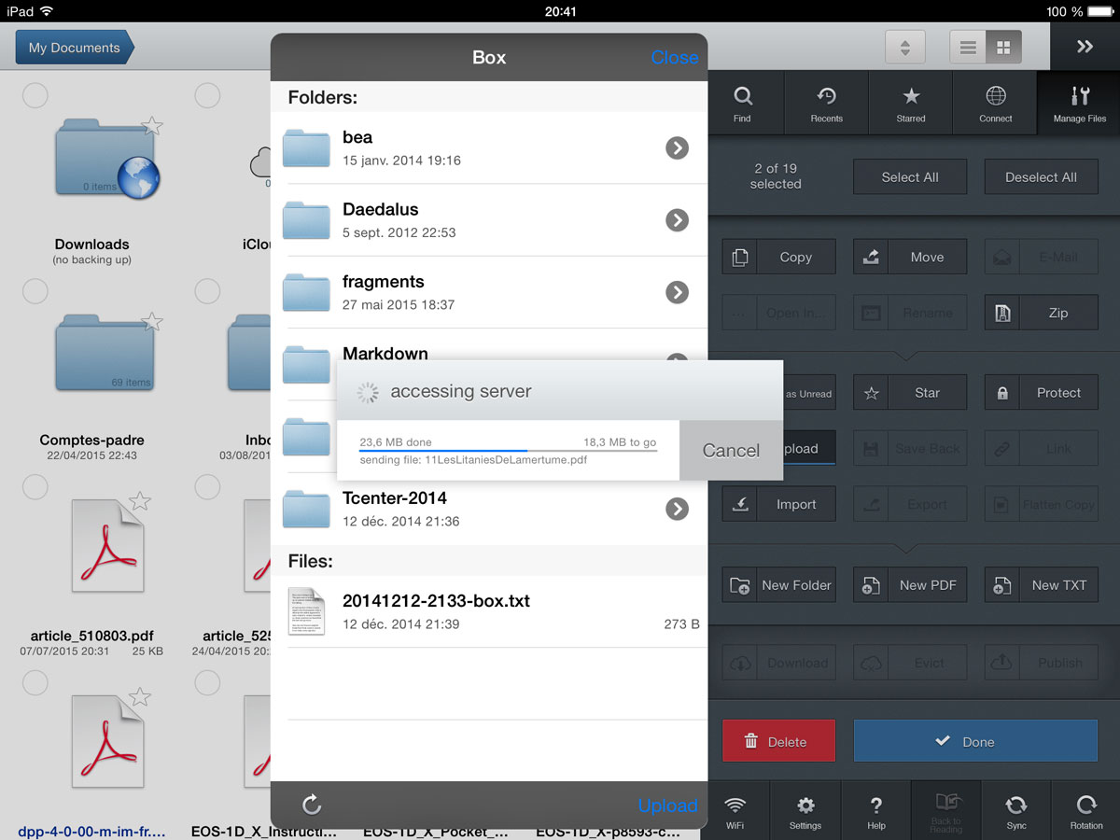Open the Starred files panel
1120x840 pixels.
tap(911, 104)
